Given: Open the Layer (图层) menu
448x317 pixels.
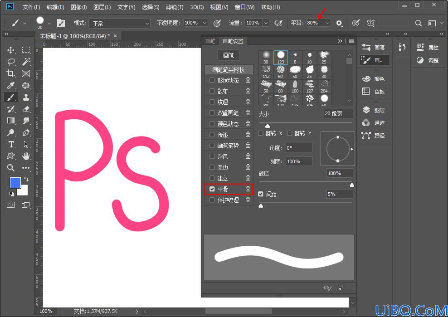Looking at the screenshot, I should click(102, 7).
